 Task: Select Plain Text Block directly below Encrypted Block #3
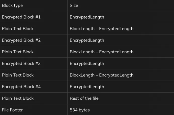click(x=18, y=75)
